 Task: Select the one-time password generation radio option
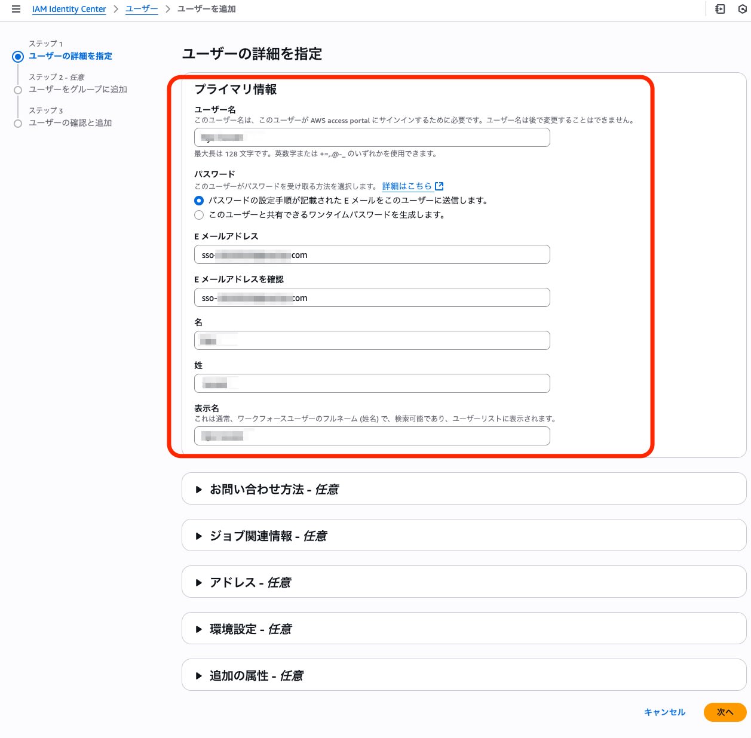(199, 215)
